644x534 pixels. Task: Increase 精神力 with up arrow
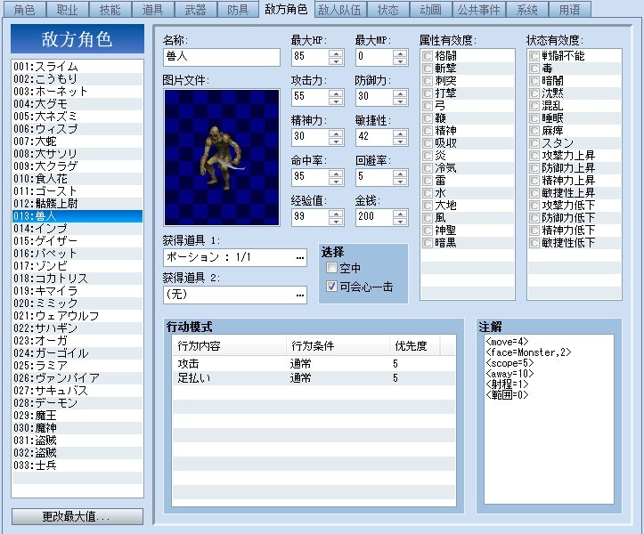point(336,133)
